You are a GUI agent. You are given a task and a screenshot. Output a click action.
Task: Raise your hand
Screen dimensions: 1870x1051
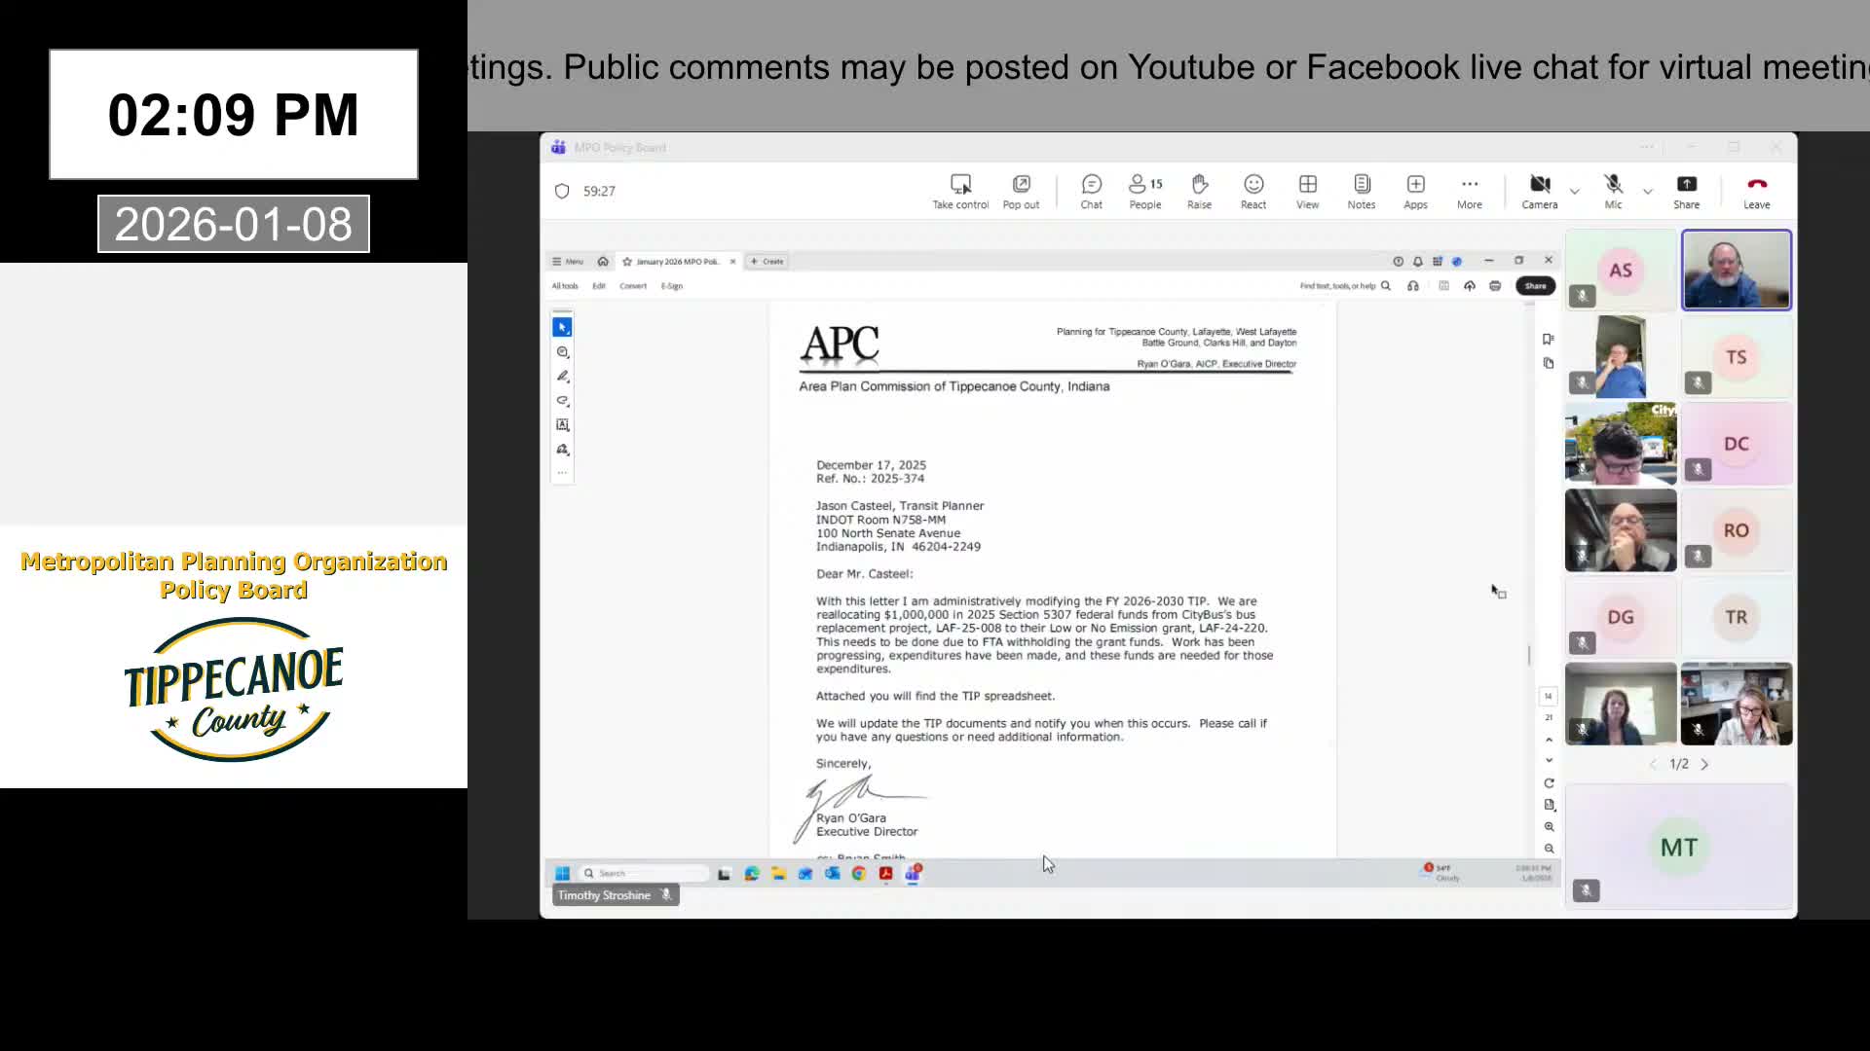[x=1199, y=185]
